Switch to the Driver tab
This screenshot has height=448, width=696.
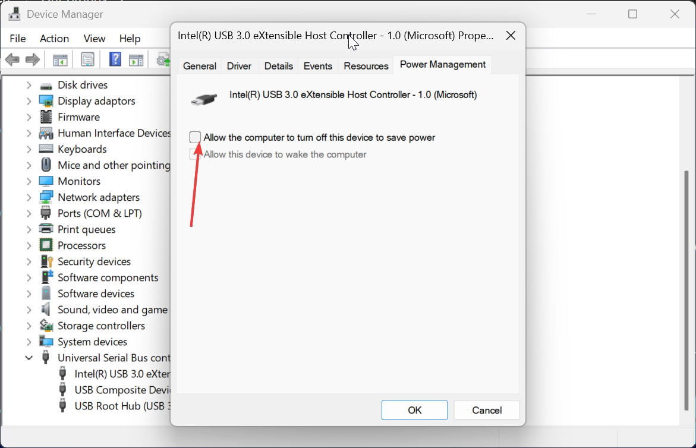(239, 66)
